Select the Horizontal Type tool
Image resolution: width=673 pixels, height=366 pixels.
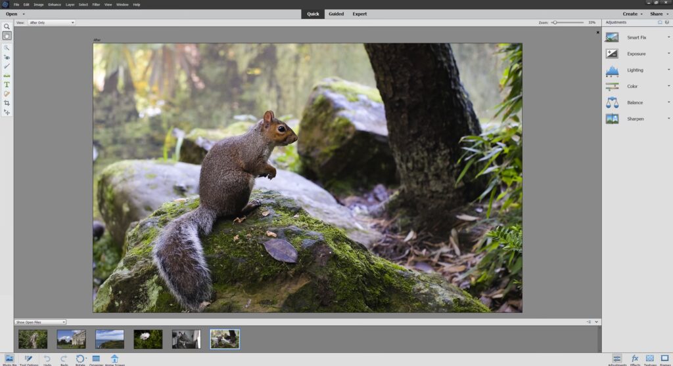coord(7,85)
